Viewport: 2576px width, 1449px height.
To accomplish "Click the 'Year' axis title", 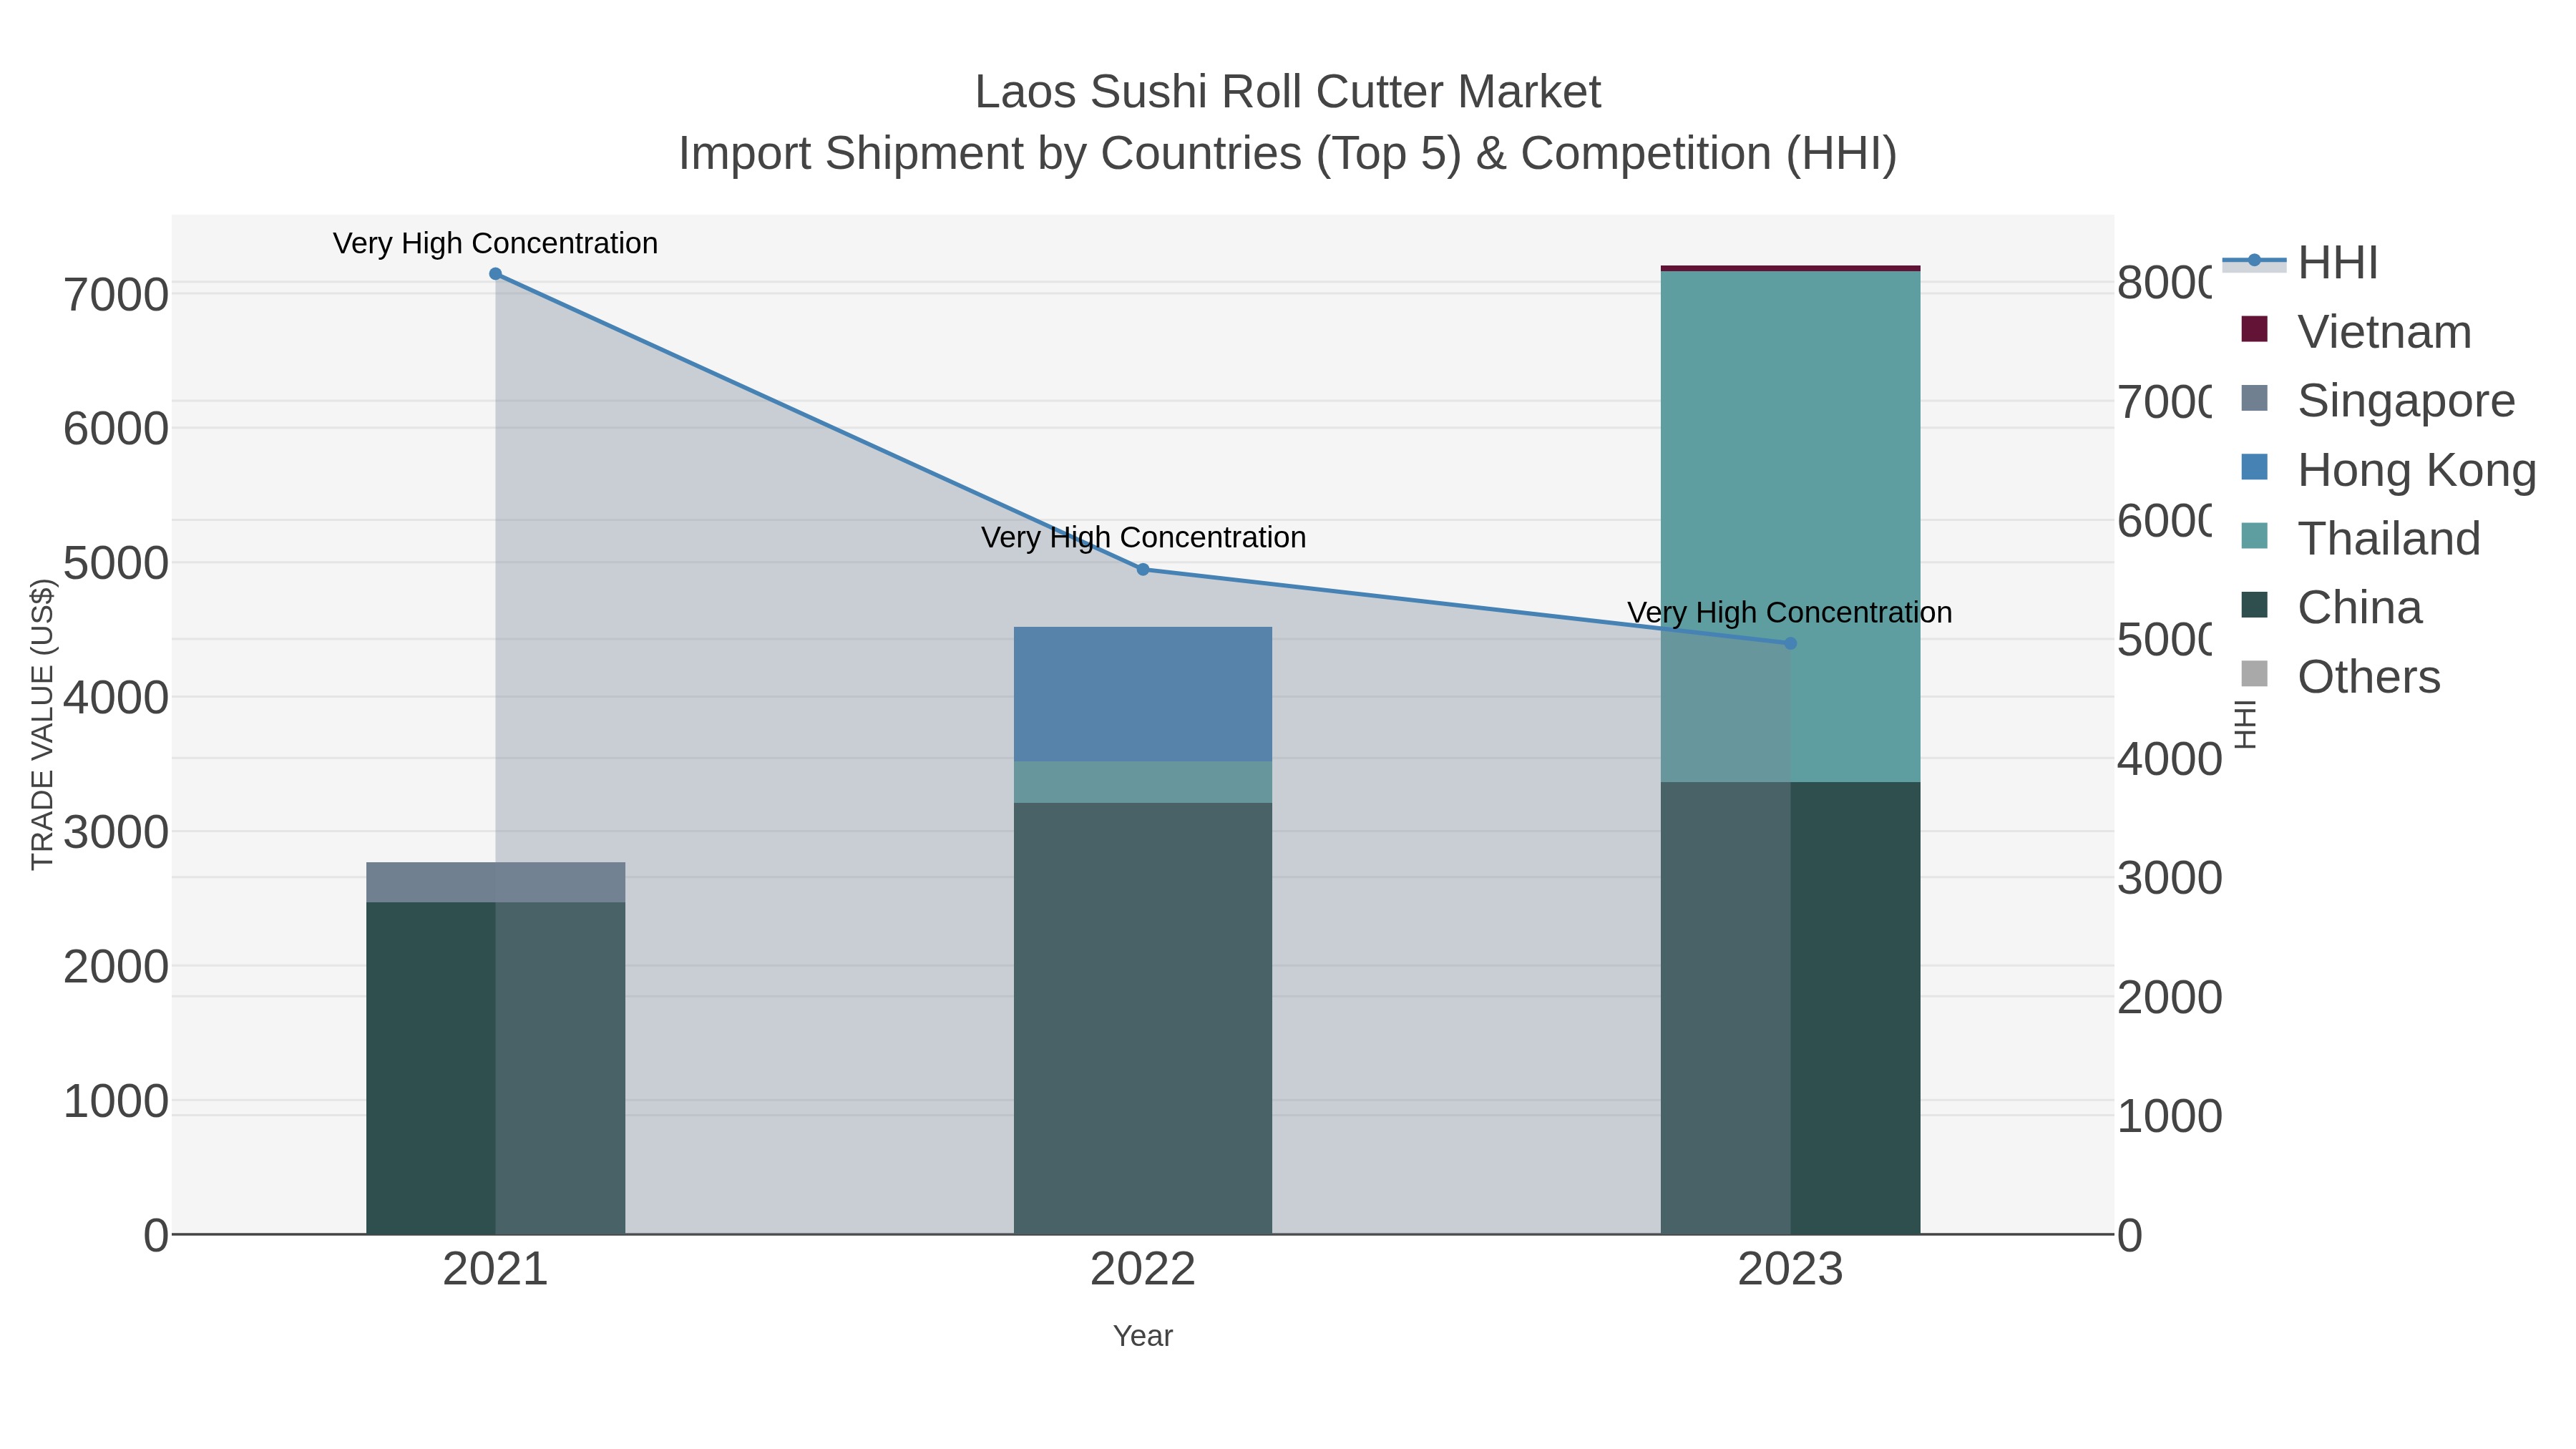I will tap(1143, 1335).
